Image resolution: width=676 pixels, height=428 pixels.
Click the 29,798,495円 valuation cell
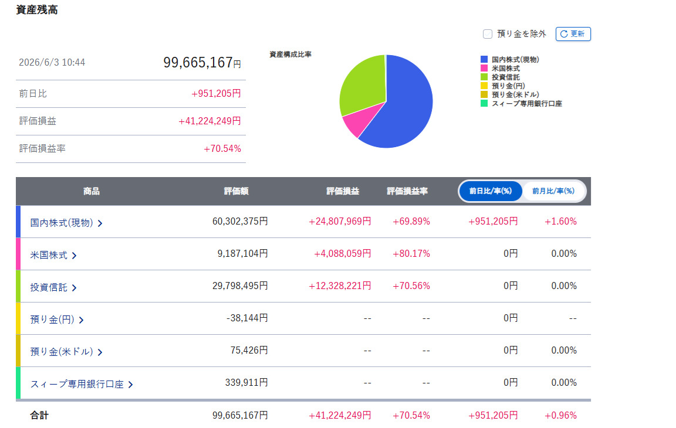point(240,286)
